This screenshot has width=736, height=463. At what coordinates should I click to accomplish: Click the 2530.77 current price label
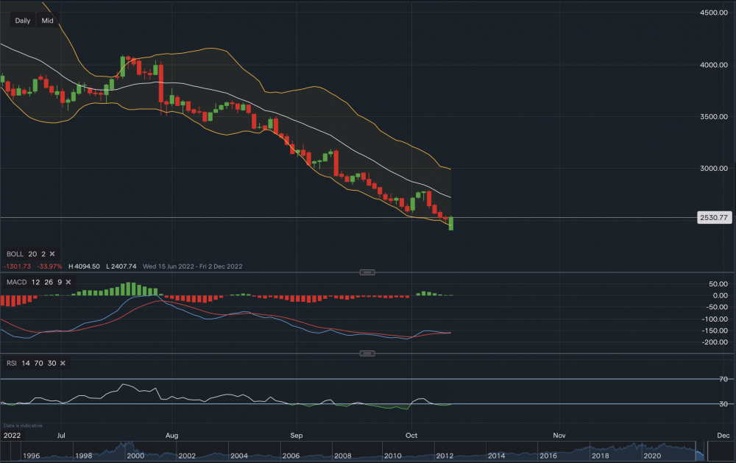point(714,218)
